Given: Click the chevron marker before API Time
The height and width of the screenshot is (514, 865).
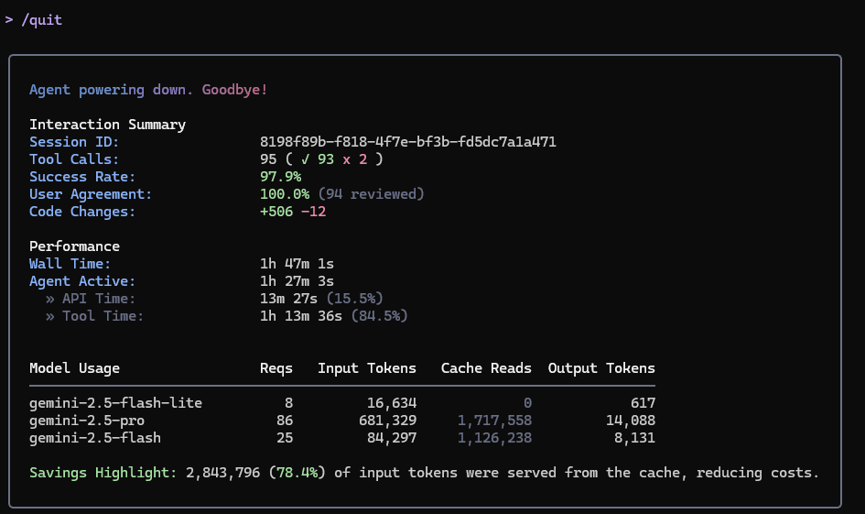Looking at the screenshot, I should pos(50,299).
